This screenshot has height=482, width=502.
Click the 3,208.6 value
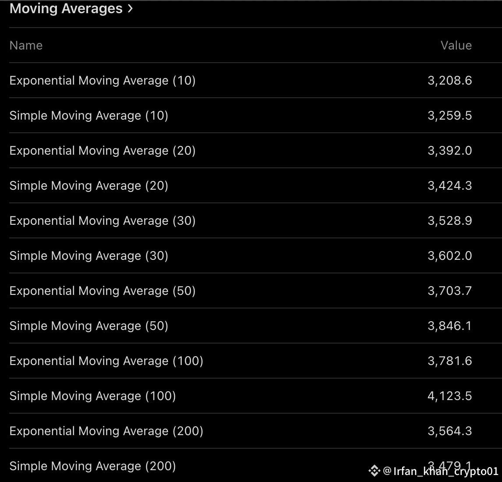click(449, 81)
